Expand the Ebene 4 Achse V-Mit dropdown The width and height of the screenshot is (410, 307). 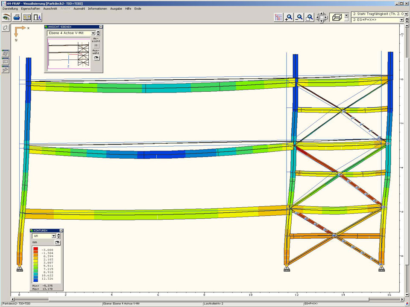[93, 33]
